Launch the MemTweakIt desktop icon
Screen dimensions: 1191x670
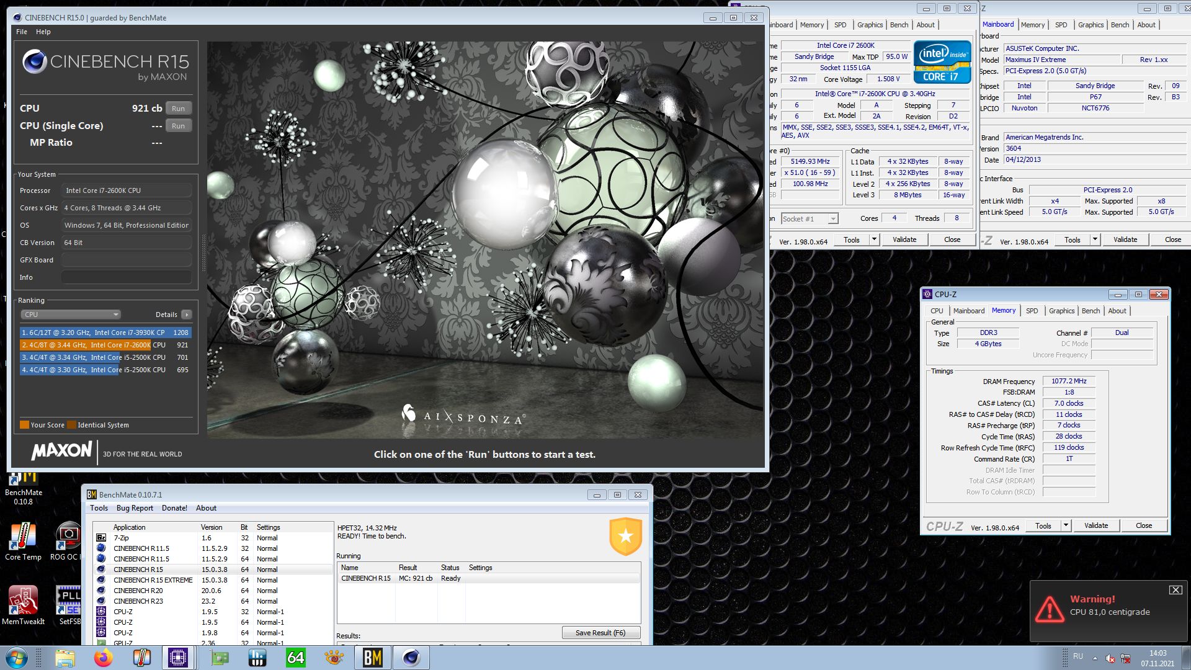tap(23, 605)
